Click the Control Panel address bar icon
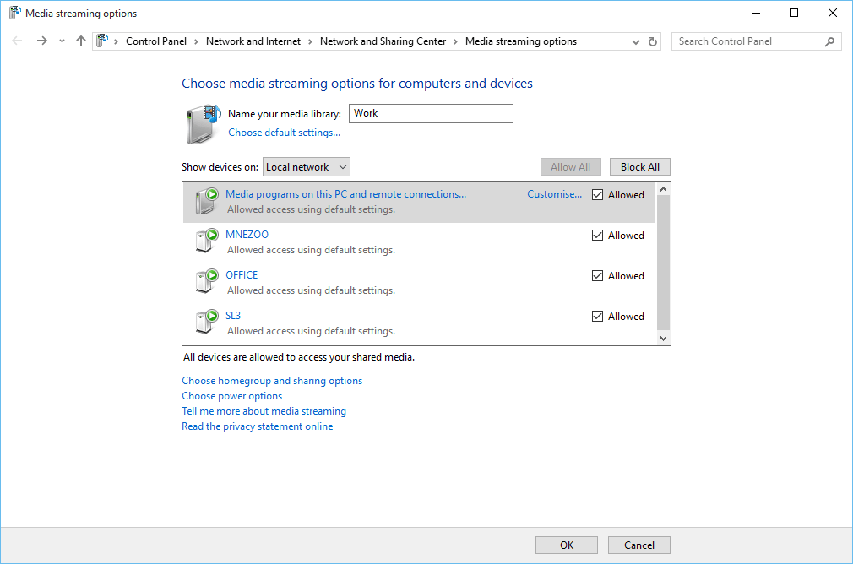This screenshot has height=564, width=853. pos(102,41)
